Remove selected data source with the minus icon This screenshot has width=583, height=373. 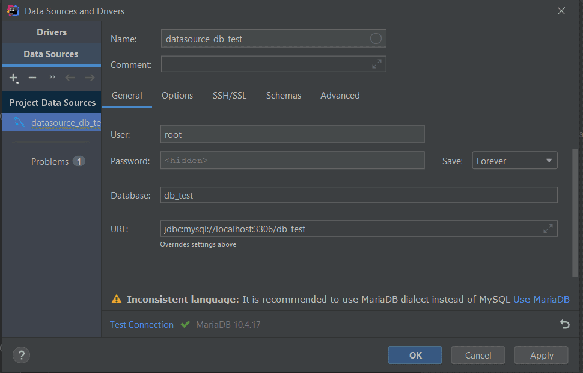point(32,78)
